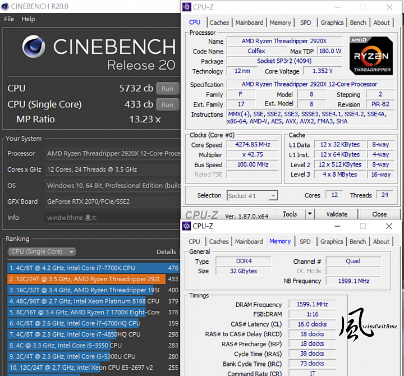This screenshot has width=404, height=376.
Task: Click the memory Size value 32 GBytes
Action: click(x=244, y=271)
